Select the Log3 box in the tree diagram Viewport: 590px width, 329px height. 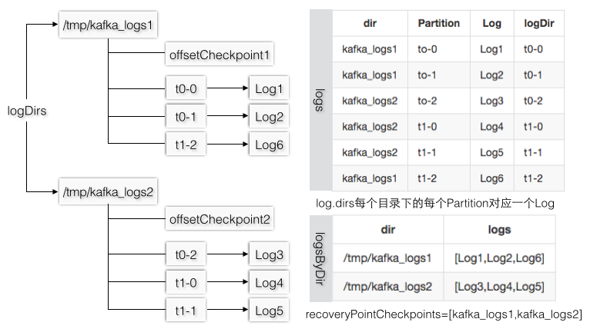pyautogui.click(x=269, y=254)
